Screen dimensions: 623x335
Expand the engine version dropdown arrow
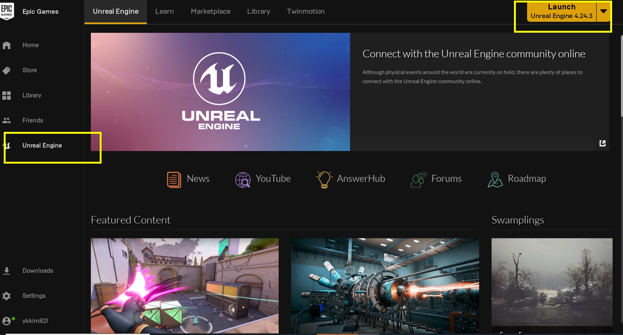point(603,12)
